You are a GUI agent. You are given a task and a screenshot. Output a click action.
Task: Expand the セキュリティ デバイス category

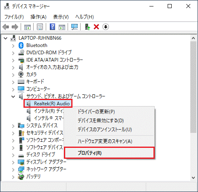pos(13,133)
